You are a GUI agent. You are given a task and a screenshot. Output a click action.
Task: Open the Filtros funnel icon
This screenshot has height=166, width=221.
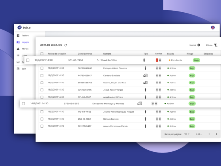point(215,45)
